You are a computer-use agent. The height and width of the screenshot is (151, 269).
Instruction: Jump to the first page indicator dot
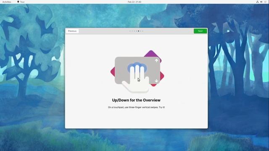click(130, 31)
